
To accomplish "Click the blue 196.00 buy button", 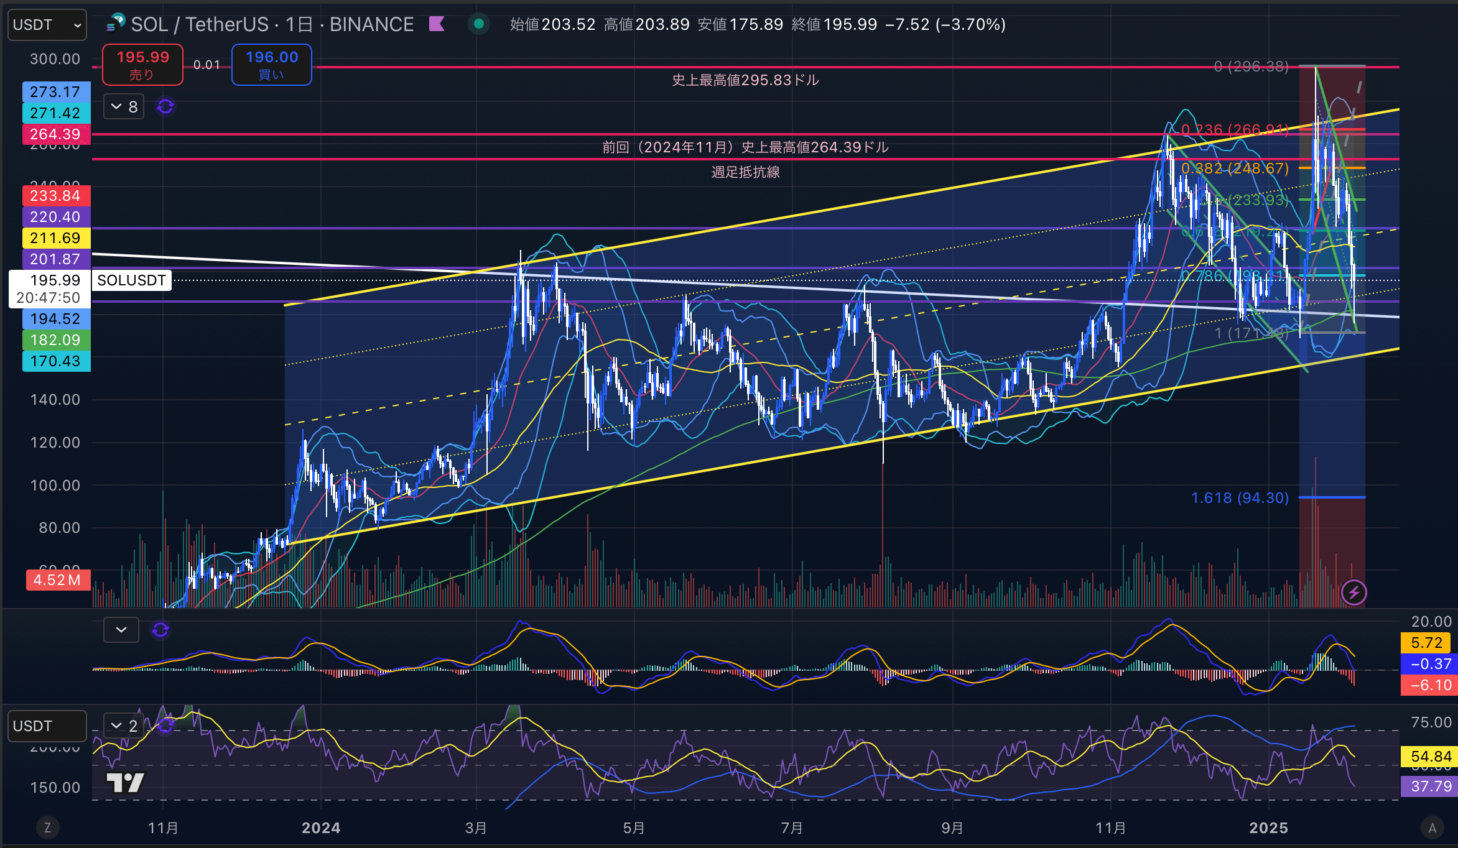I will tap(272, 65).
